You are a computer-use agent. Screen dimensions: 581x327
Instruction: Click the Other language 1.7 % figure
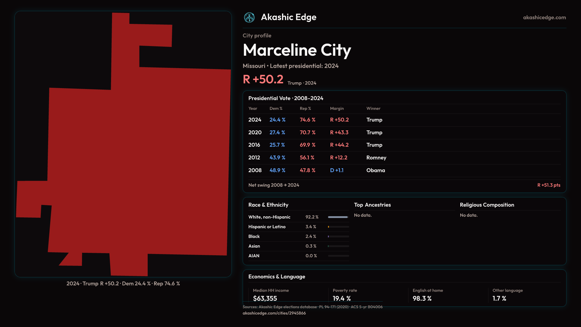pyautogui.click(x=499, y=298)
